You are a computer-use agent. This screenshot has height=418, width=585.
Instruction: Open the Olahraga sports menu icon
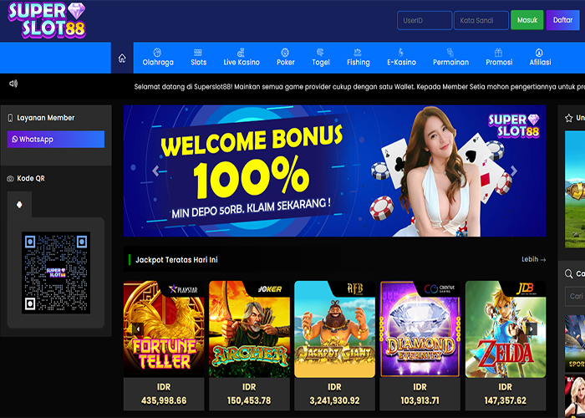[x=157, y=52]
